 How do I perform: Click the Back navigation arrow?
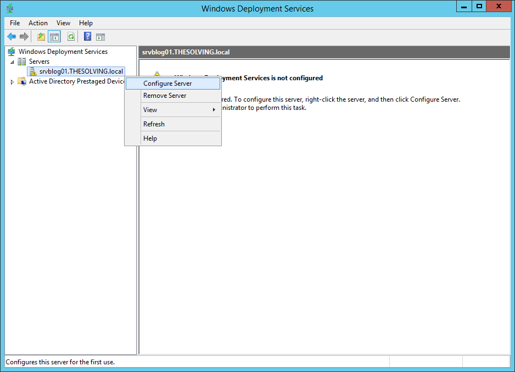tap(12, 36)
